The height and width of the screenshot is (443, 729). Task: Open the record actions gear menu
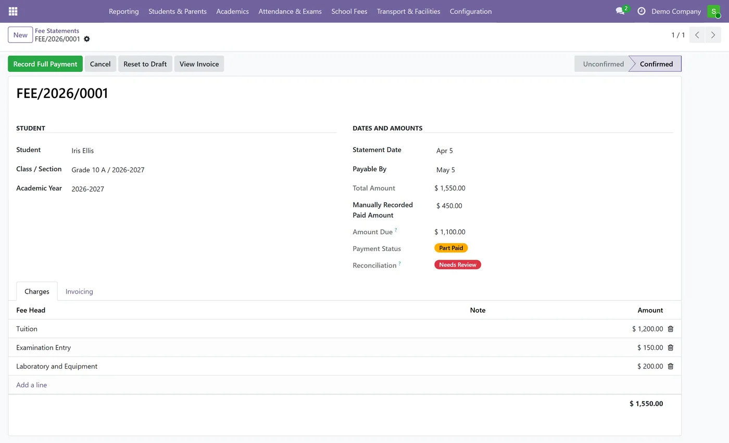pyautogui.click(x=87, y=39)
